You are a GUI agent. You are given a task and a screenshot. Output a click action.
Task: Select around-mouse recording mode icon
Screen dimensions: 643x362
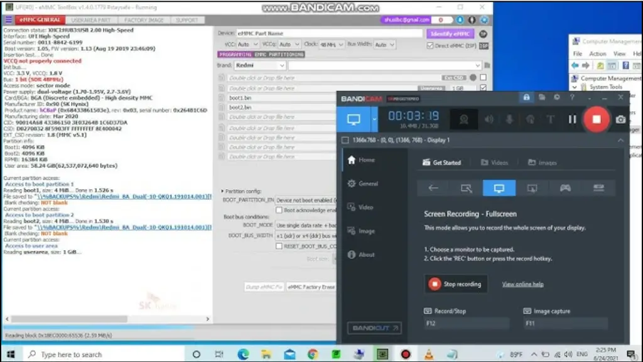click(532, 188)
